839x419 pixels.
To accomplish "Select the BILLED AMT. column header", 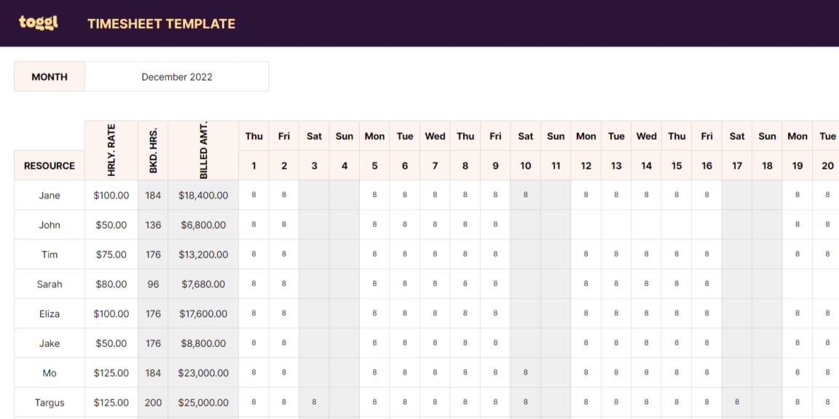I will [202, 145].
